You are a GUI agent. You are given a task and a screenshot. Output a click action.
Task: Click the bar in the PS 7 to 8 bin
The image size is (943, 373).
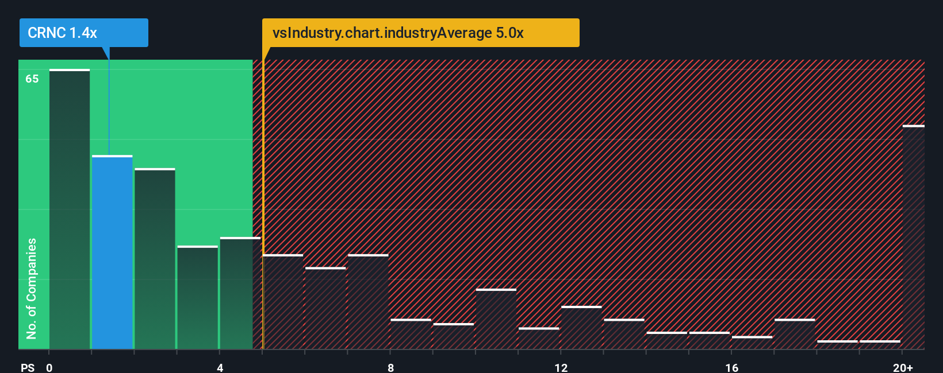pyautogui.click(x=368, y=301)
